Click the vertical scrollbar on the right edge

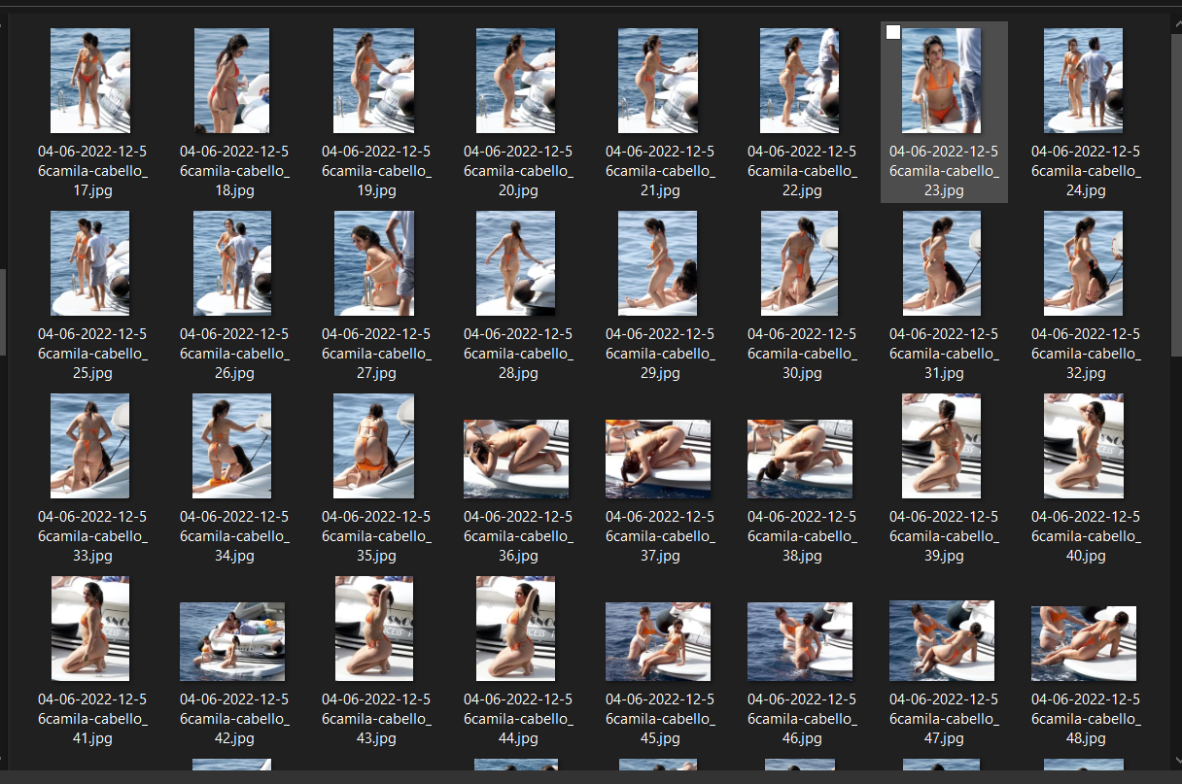[1176, 194]
